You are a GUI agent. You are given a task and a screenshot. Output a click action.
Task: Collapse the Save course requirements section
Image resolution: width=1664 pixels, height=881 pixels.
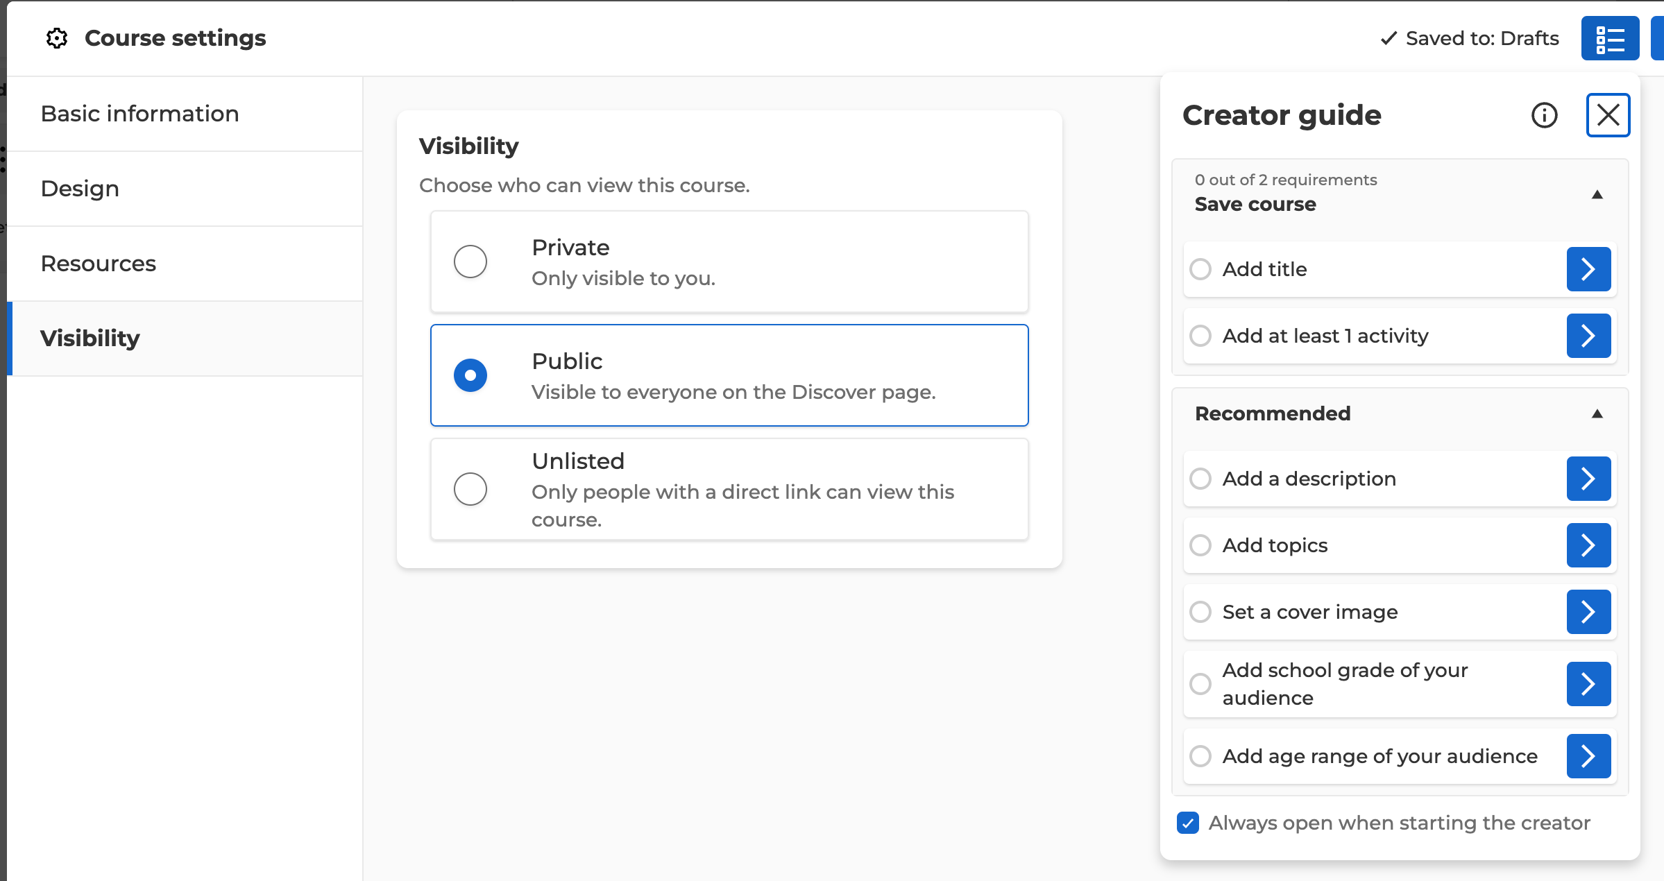(x=1597, y=195)
